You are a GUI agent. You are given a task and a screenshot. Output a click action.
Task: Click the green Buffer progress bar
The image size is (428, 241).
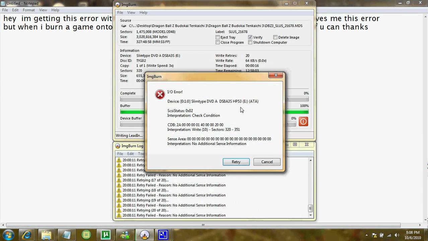pos(214,111)
